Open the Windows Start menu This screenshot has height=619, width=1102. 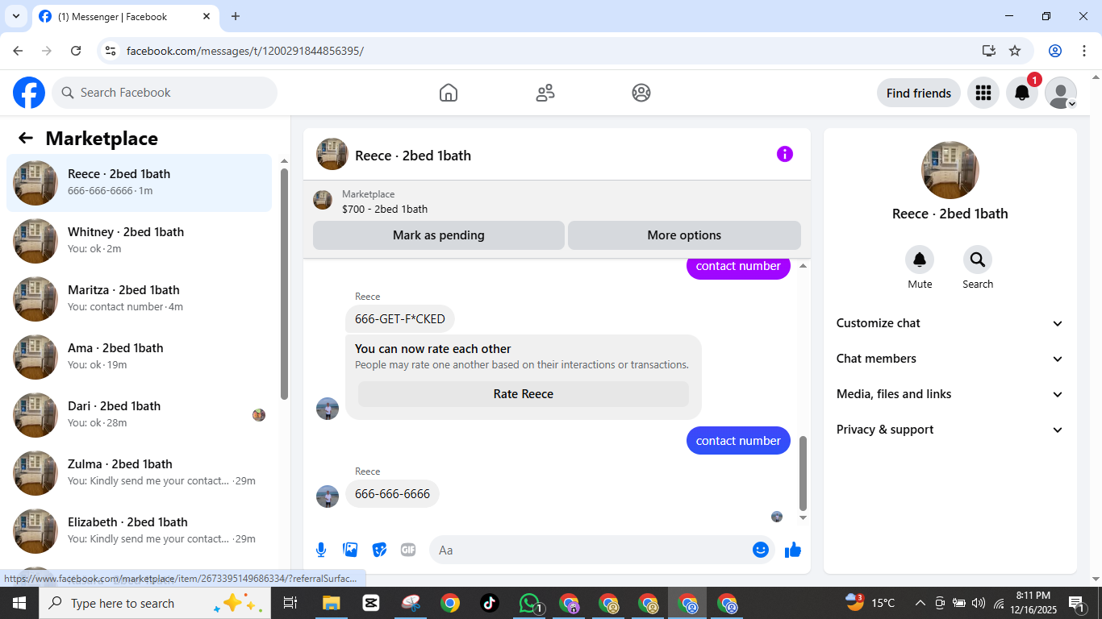19,603
